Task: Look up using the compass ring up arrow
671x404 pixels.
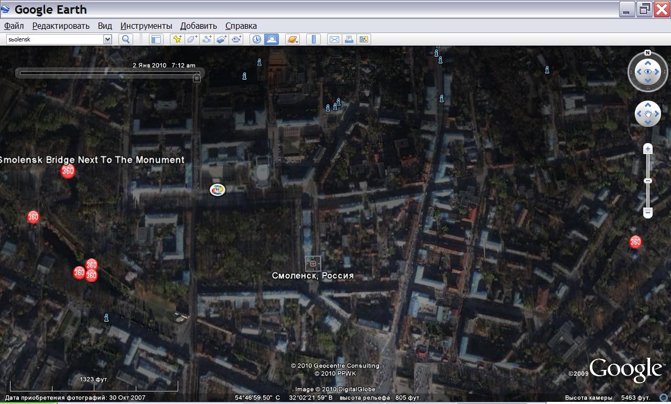Action: tap(648, 62)
